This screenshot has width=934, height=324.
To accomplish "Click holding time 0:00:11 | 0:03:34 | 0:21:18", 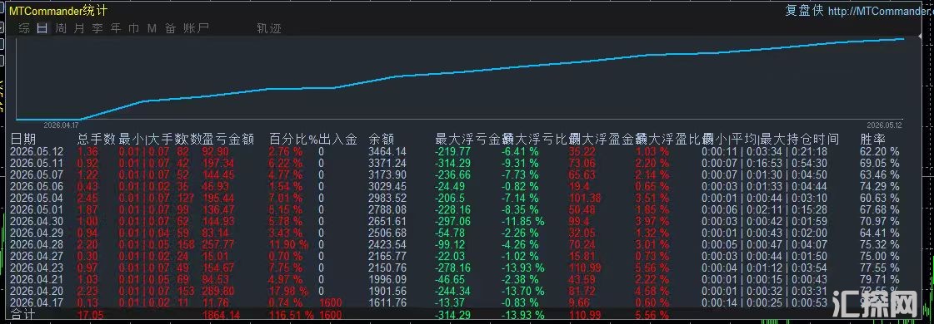I will (765, 151).
